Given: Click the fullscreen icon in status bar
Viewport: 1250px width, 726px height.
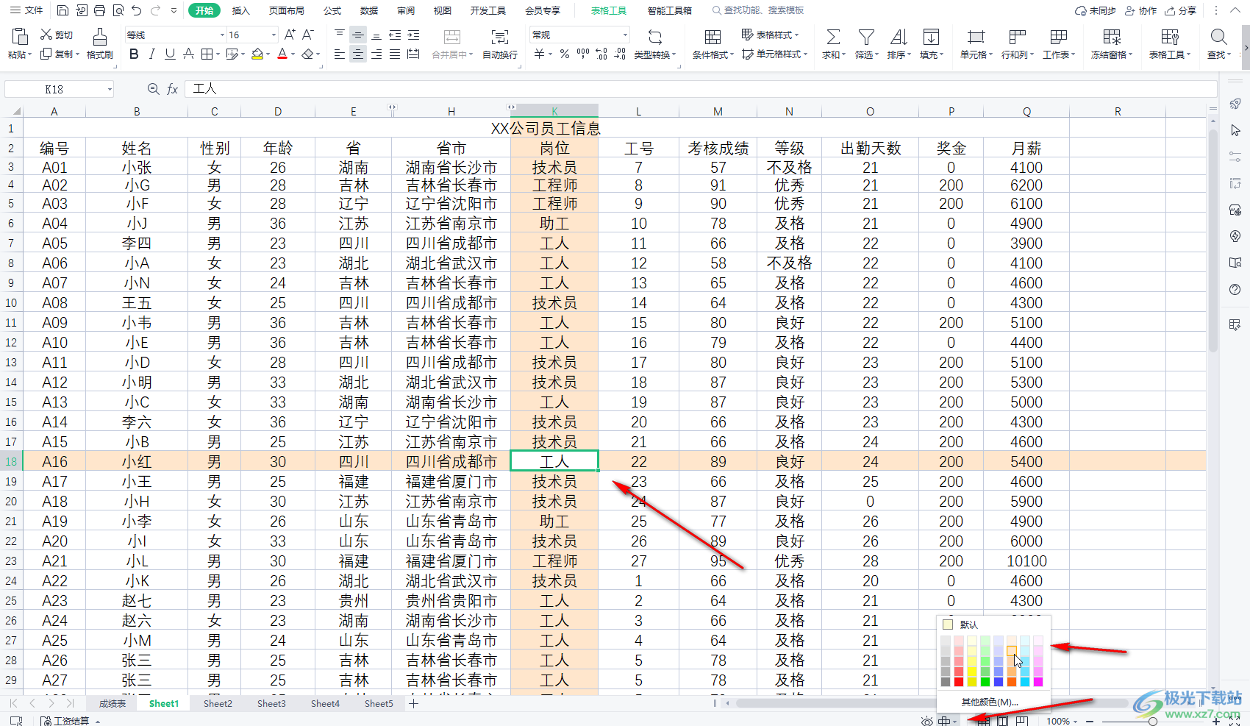Looking at the screenshot, I should coord(1235,721).
